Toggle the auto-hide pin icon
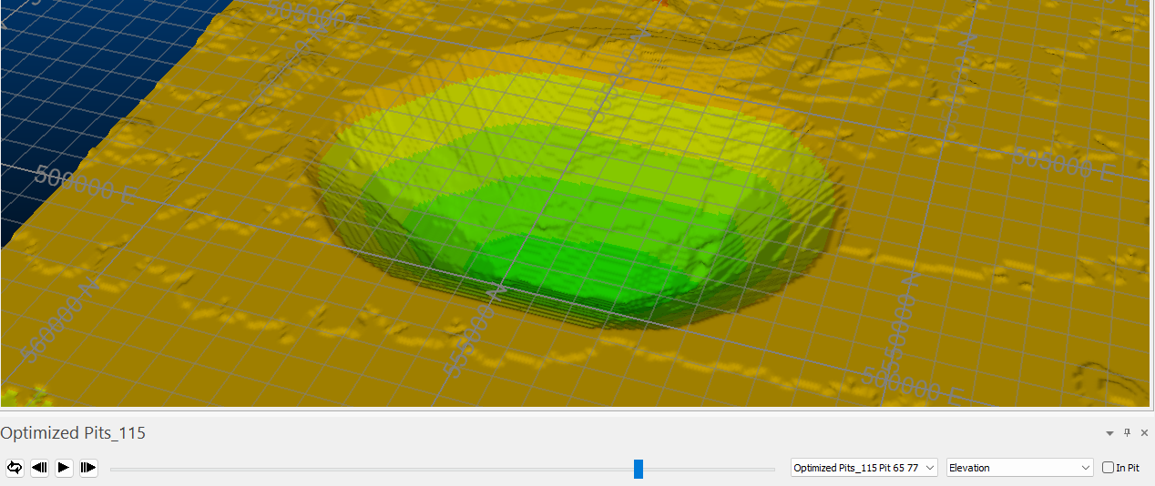This screenshot has height=486, width=1155. tap(1127, 433)
